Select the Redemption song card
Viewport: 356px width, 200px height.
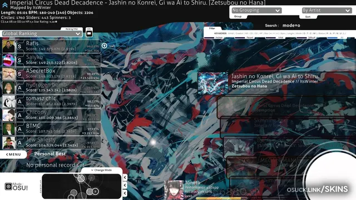tap(286, 108)
